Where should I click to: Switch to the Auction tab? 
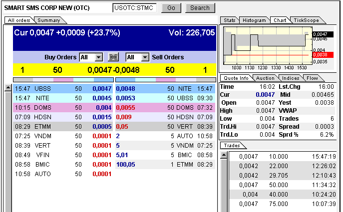(265, 78)
